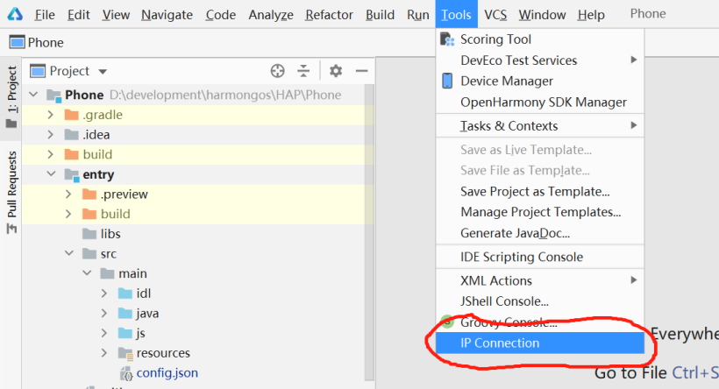Click the 1: Project side tab

pos(11,90)
